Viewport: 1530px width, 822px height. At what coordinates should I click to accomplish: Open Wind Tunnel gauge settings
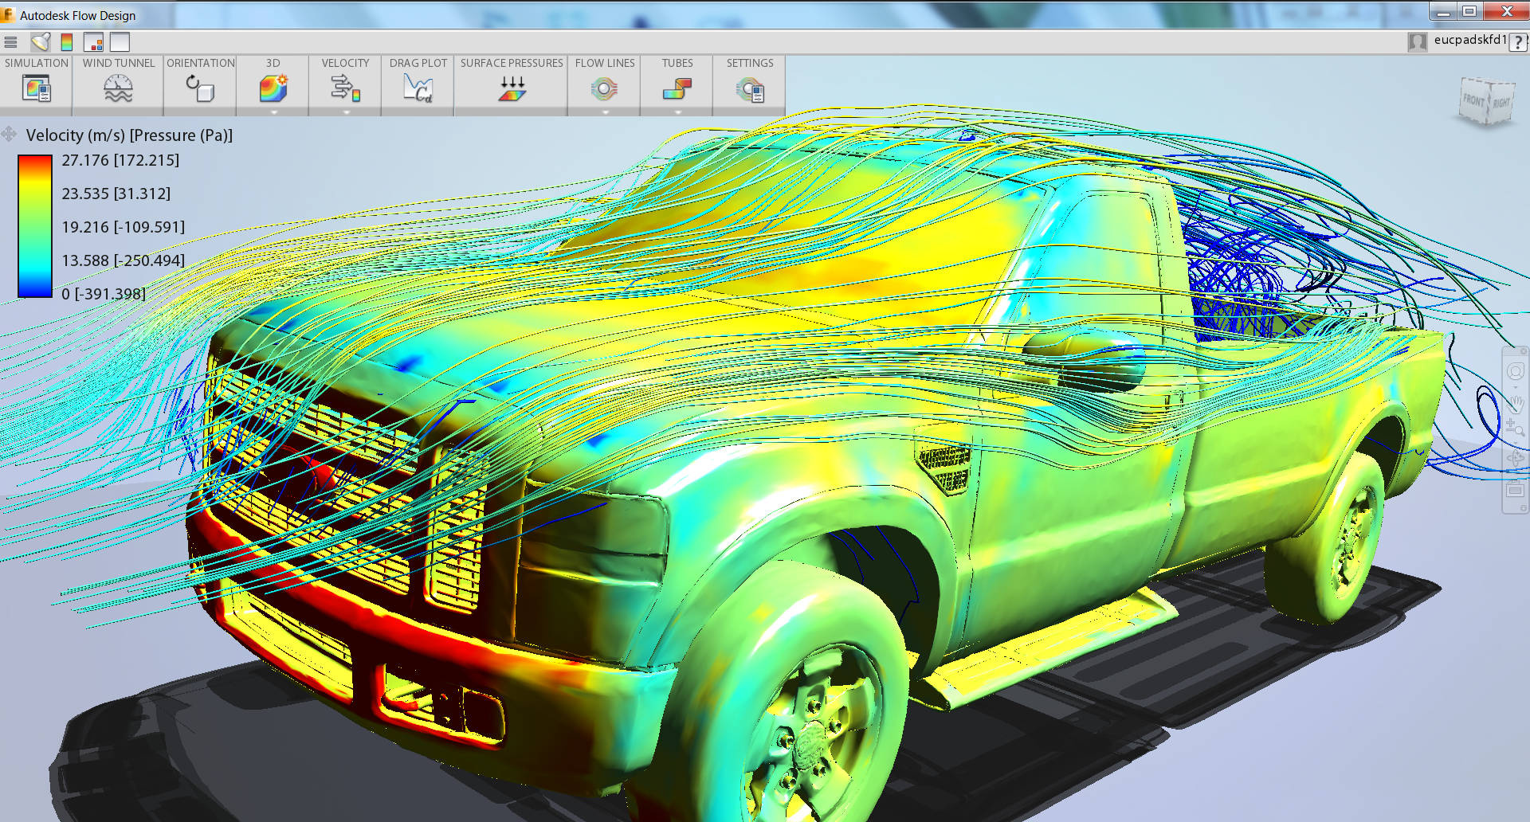118,88
